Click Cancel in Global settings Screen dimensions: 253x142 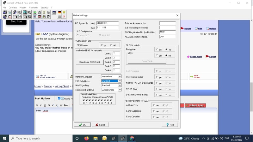(100, 125)
